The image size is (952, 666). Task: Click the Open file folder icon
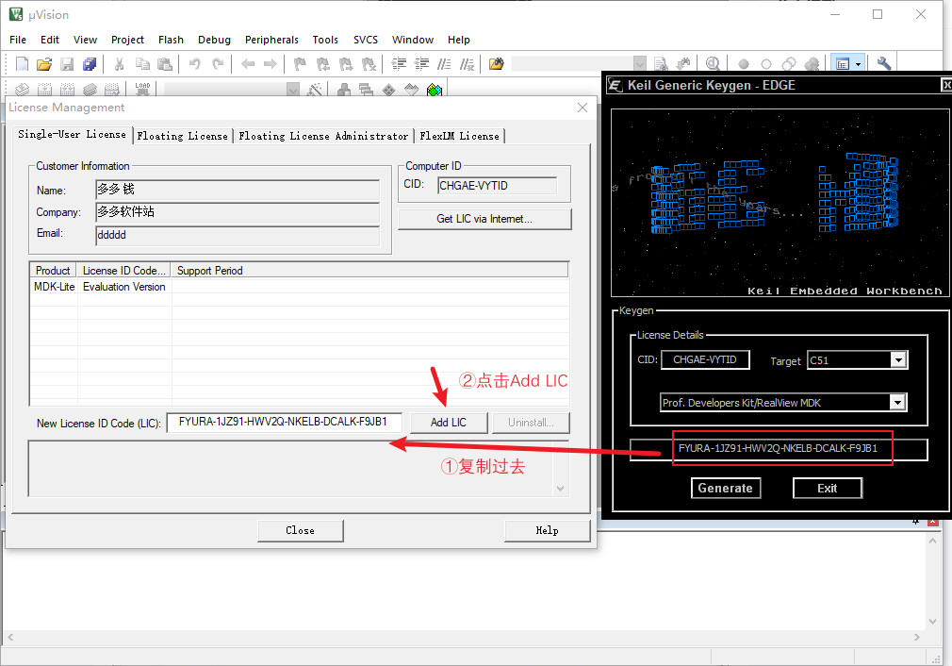click(44, 64)
